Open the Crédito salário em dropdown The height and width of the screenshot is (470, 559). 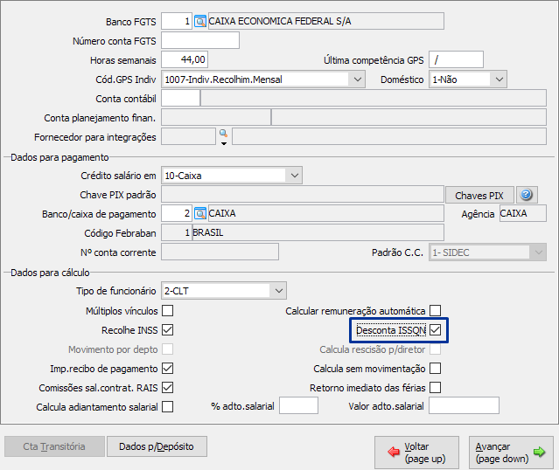coord(292,176)
